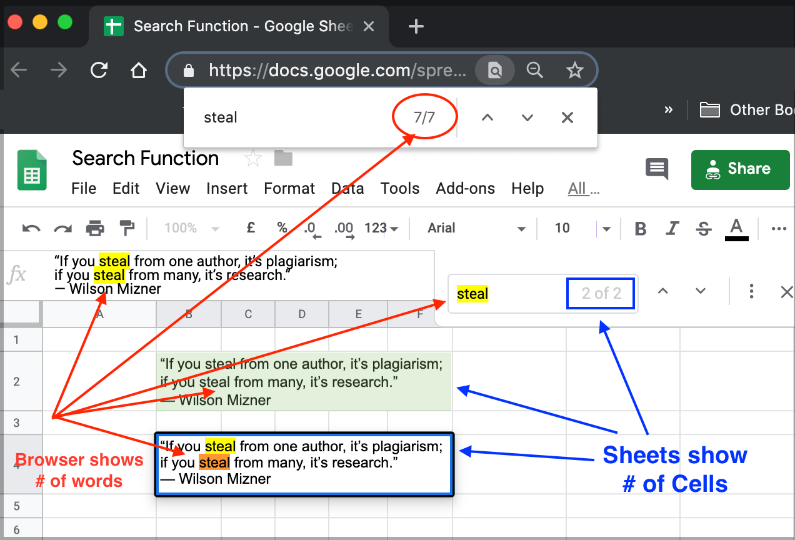Viewport: 795px width, 540px height.
Task: Format as currency with pound icon
Action: point(251,228)
